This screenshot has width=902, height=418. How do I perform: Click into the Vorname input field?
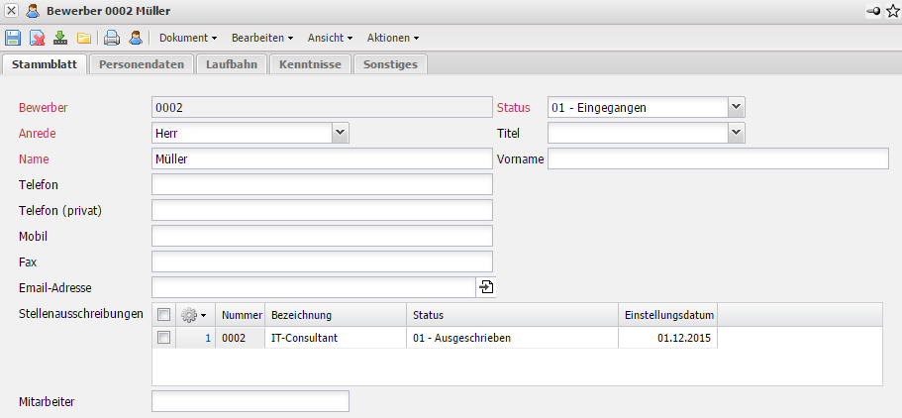tap(718, 158)
